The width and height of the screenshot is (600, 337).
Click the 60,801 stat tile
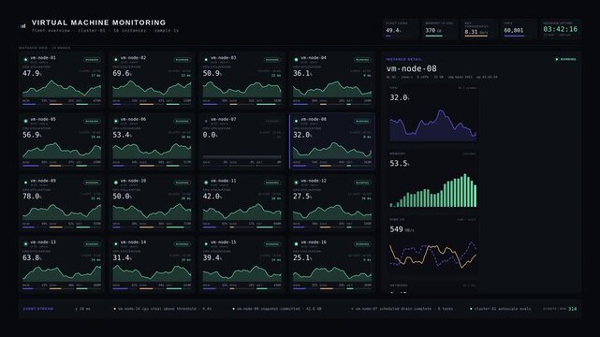(x=518, y=29)
